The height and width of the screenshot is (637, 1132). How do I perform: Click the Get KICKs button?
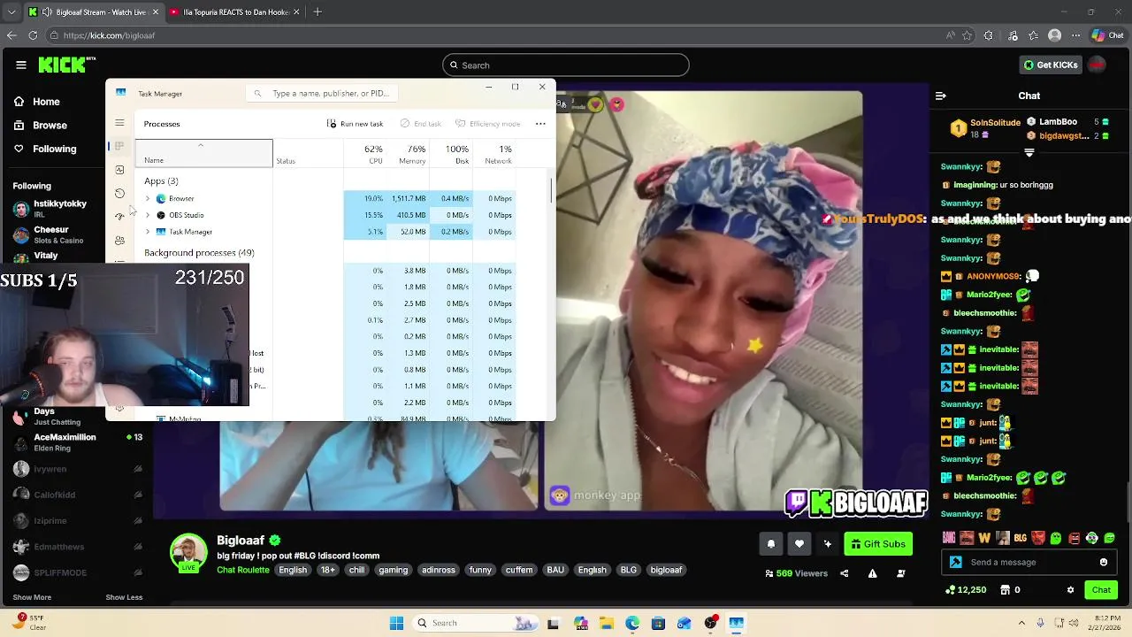coord(1051,65)
